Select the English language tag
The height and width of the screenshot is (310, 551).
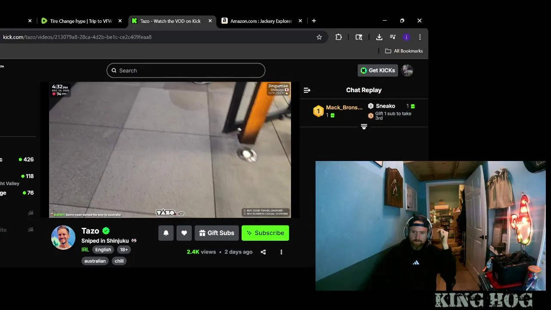pos(103,250)
